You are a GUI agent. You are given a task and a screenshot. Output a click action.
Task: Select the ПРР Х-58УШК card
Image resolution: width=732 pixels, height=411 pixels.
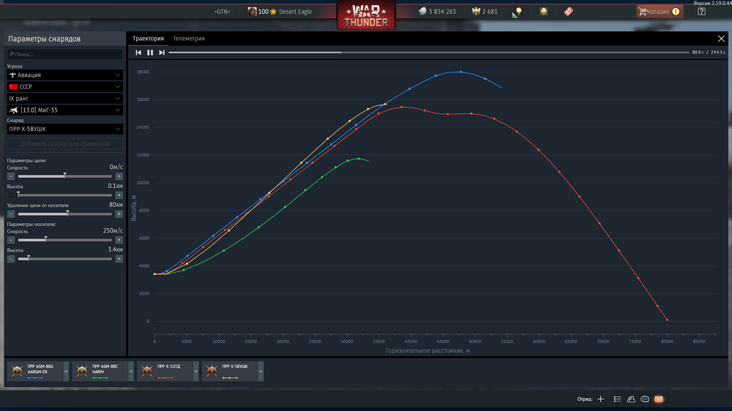pos(230,372)
